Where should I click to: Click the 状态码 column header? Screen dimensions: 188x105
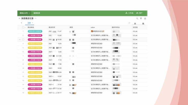click(135, 27)
